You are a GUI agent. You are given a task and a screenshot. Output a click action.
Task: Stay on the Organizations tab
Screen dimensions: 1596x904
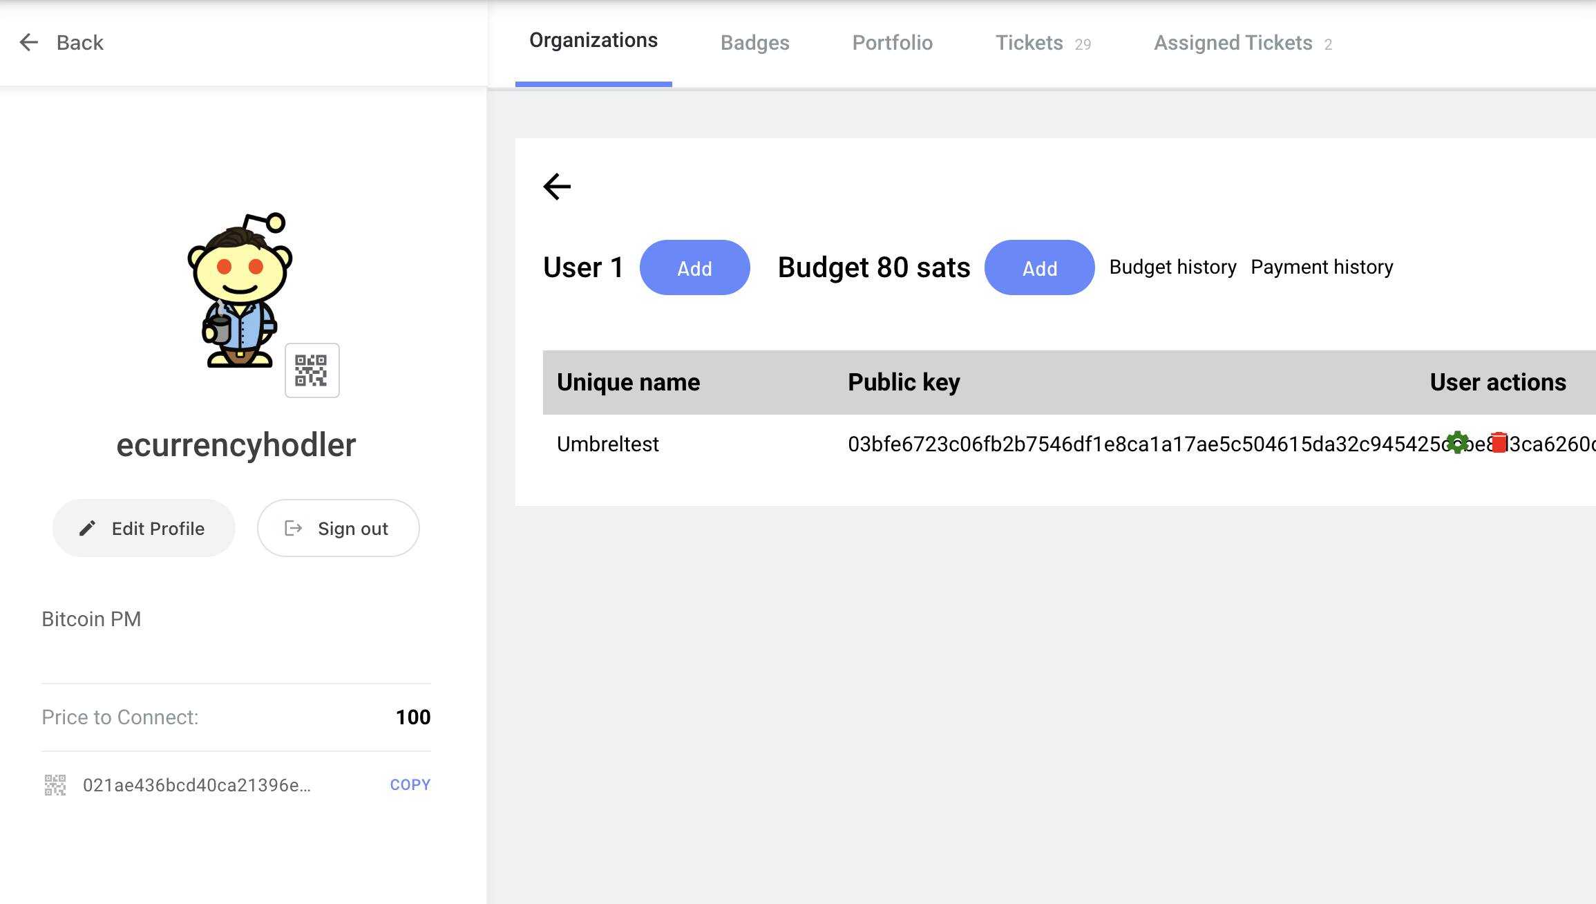point(593,40)
